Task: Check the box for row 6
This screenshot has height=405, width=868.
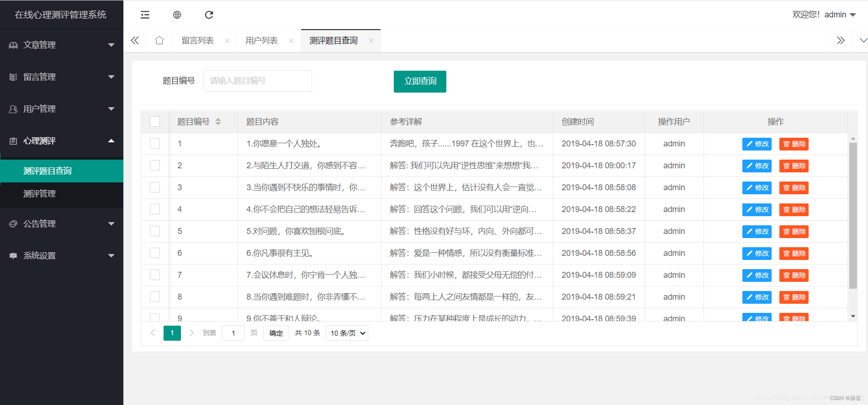Action: tap(155, 253)
